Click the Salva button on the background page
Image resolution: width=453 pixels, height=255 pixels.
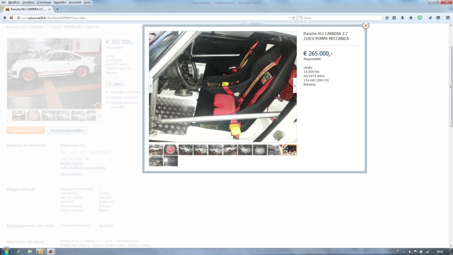(x=115, y=84)
